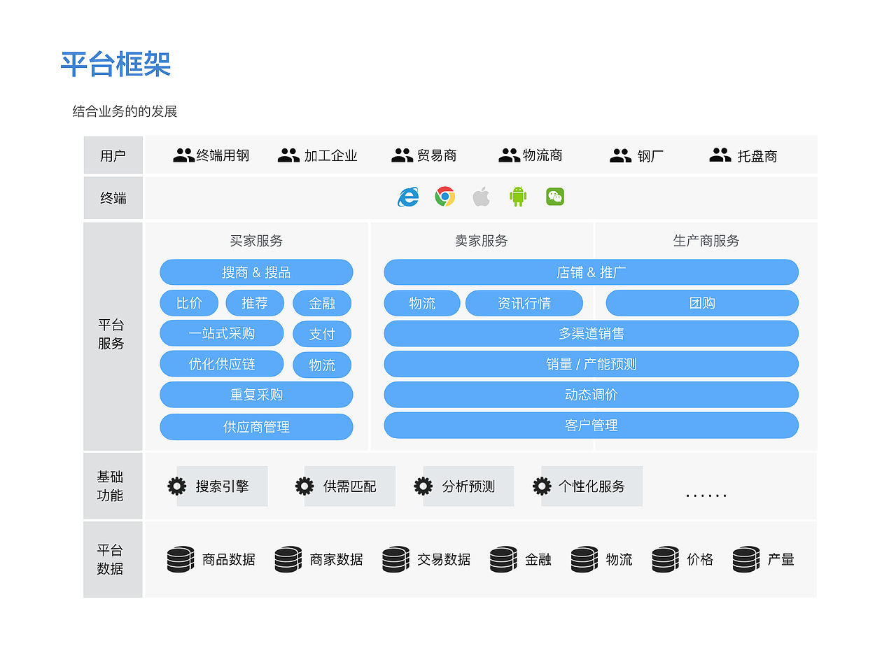Image resolution: width=896 pixels, height=653 pixels.
Task: Click the Android robot icon
Action: 518,197
